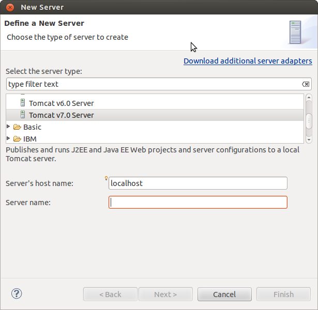Viewport: 318px width, 310px height.
Task: Click the content assist lightbulb by host name
Action: (x=107, y=179)
